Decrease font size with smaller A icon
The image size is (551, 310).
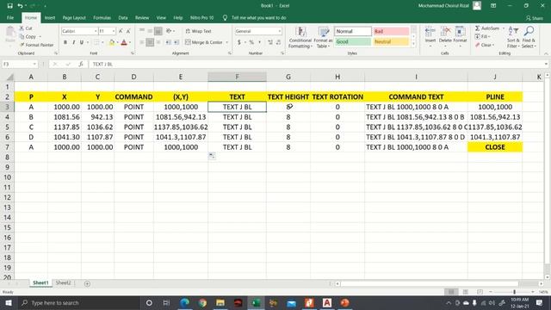point(128,31)
